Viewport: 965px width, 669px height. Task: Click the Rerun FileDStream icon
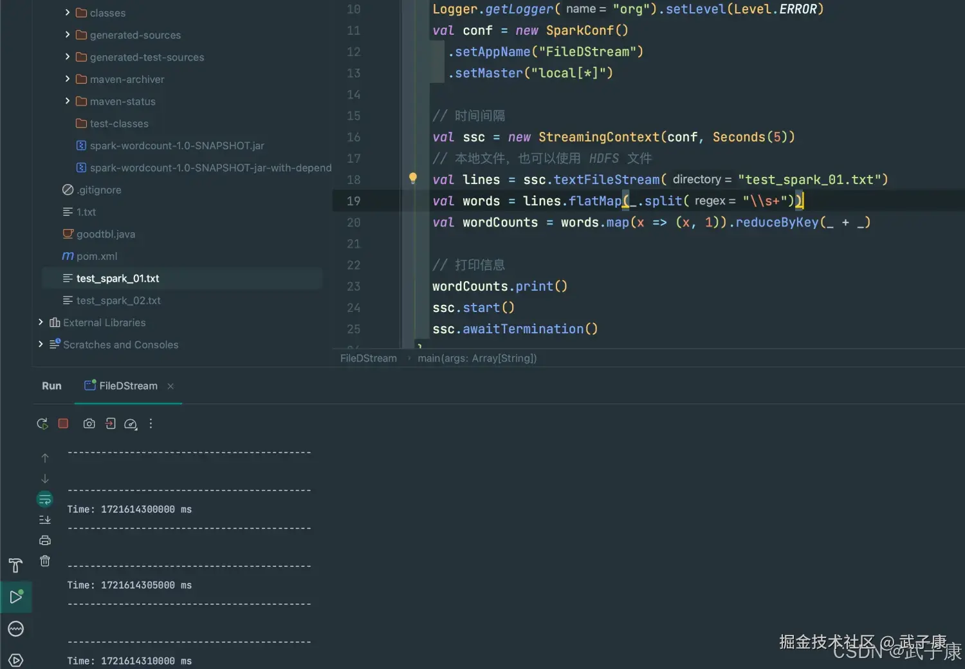42,423
